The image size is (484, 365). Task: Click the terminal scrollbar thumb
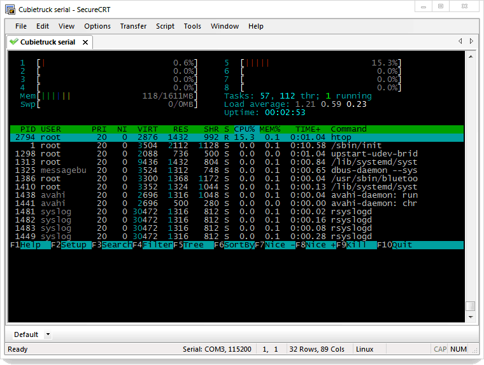click(x=471, y=306)
